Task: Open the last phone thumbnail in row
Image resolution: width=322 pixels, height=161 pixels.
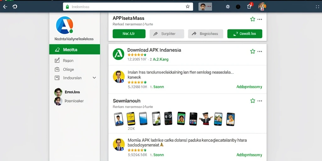Action: click(x=230, y=119)
